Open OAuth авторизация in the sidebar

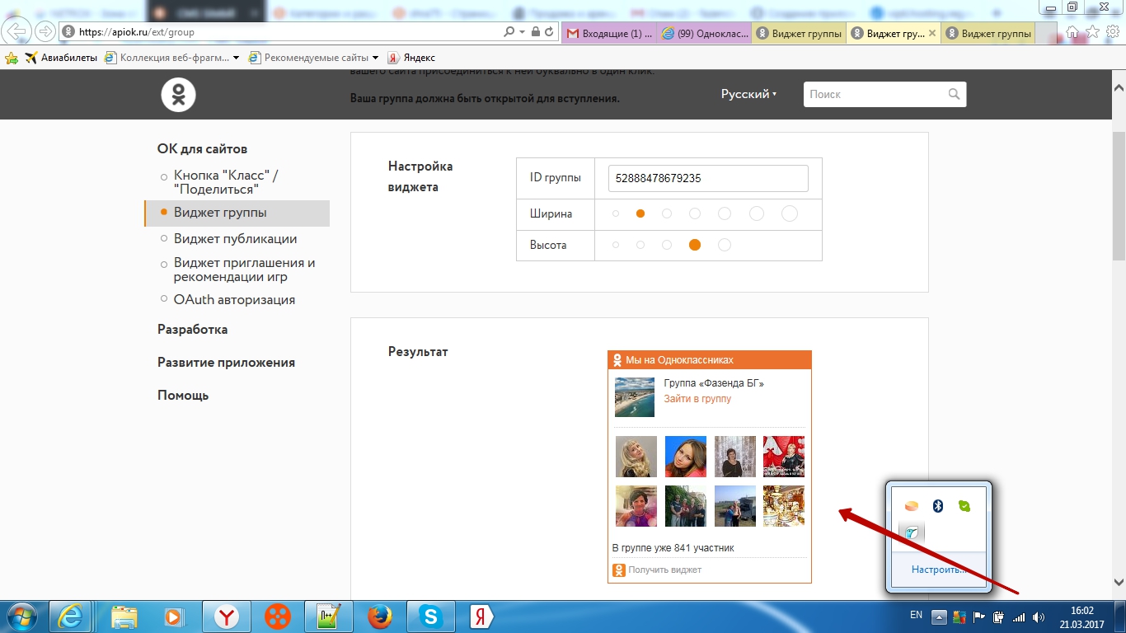click(x=234, y=300)
